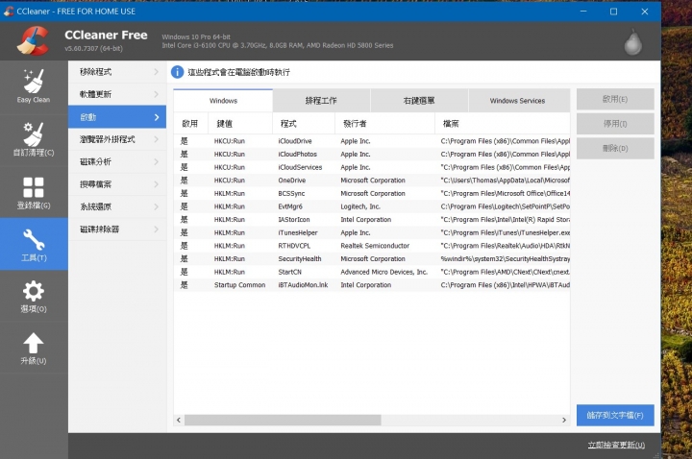Sort by 鍵值 column header
This screenshot has width=692, height=459.
pyautogui.click(x=240, y=124)
